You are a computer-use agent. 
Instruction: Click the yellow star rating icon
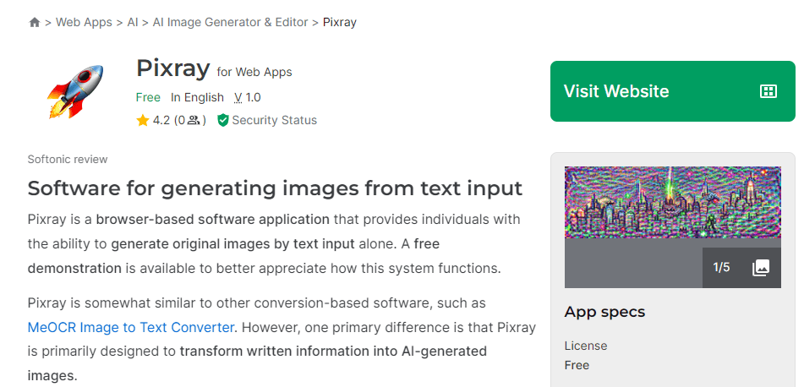(x=143, y=121)
